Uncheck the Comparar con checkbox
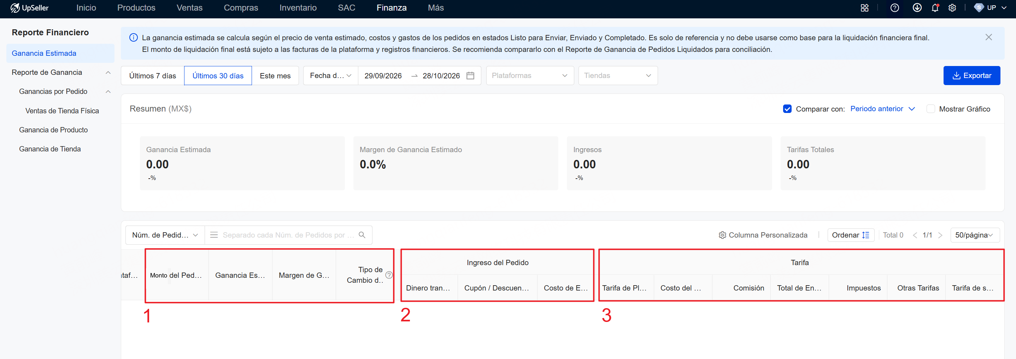 pyautogui.click(x=787, y=109)
